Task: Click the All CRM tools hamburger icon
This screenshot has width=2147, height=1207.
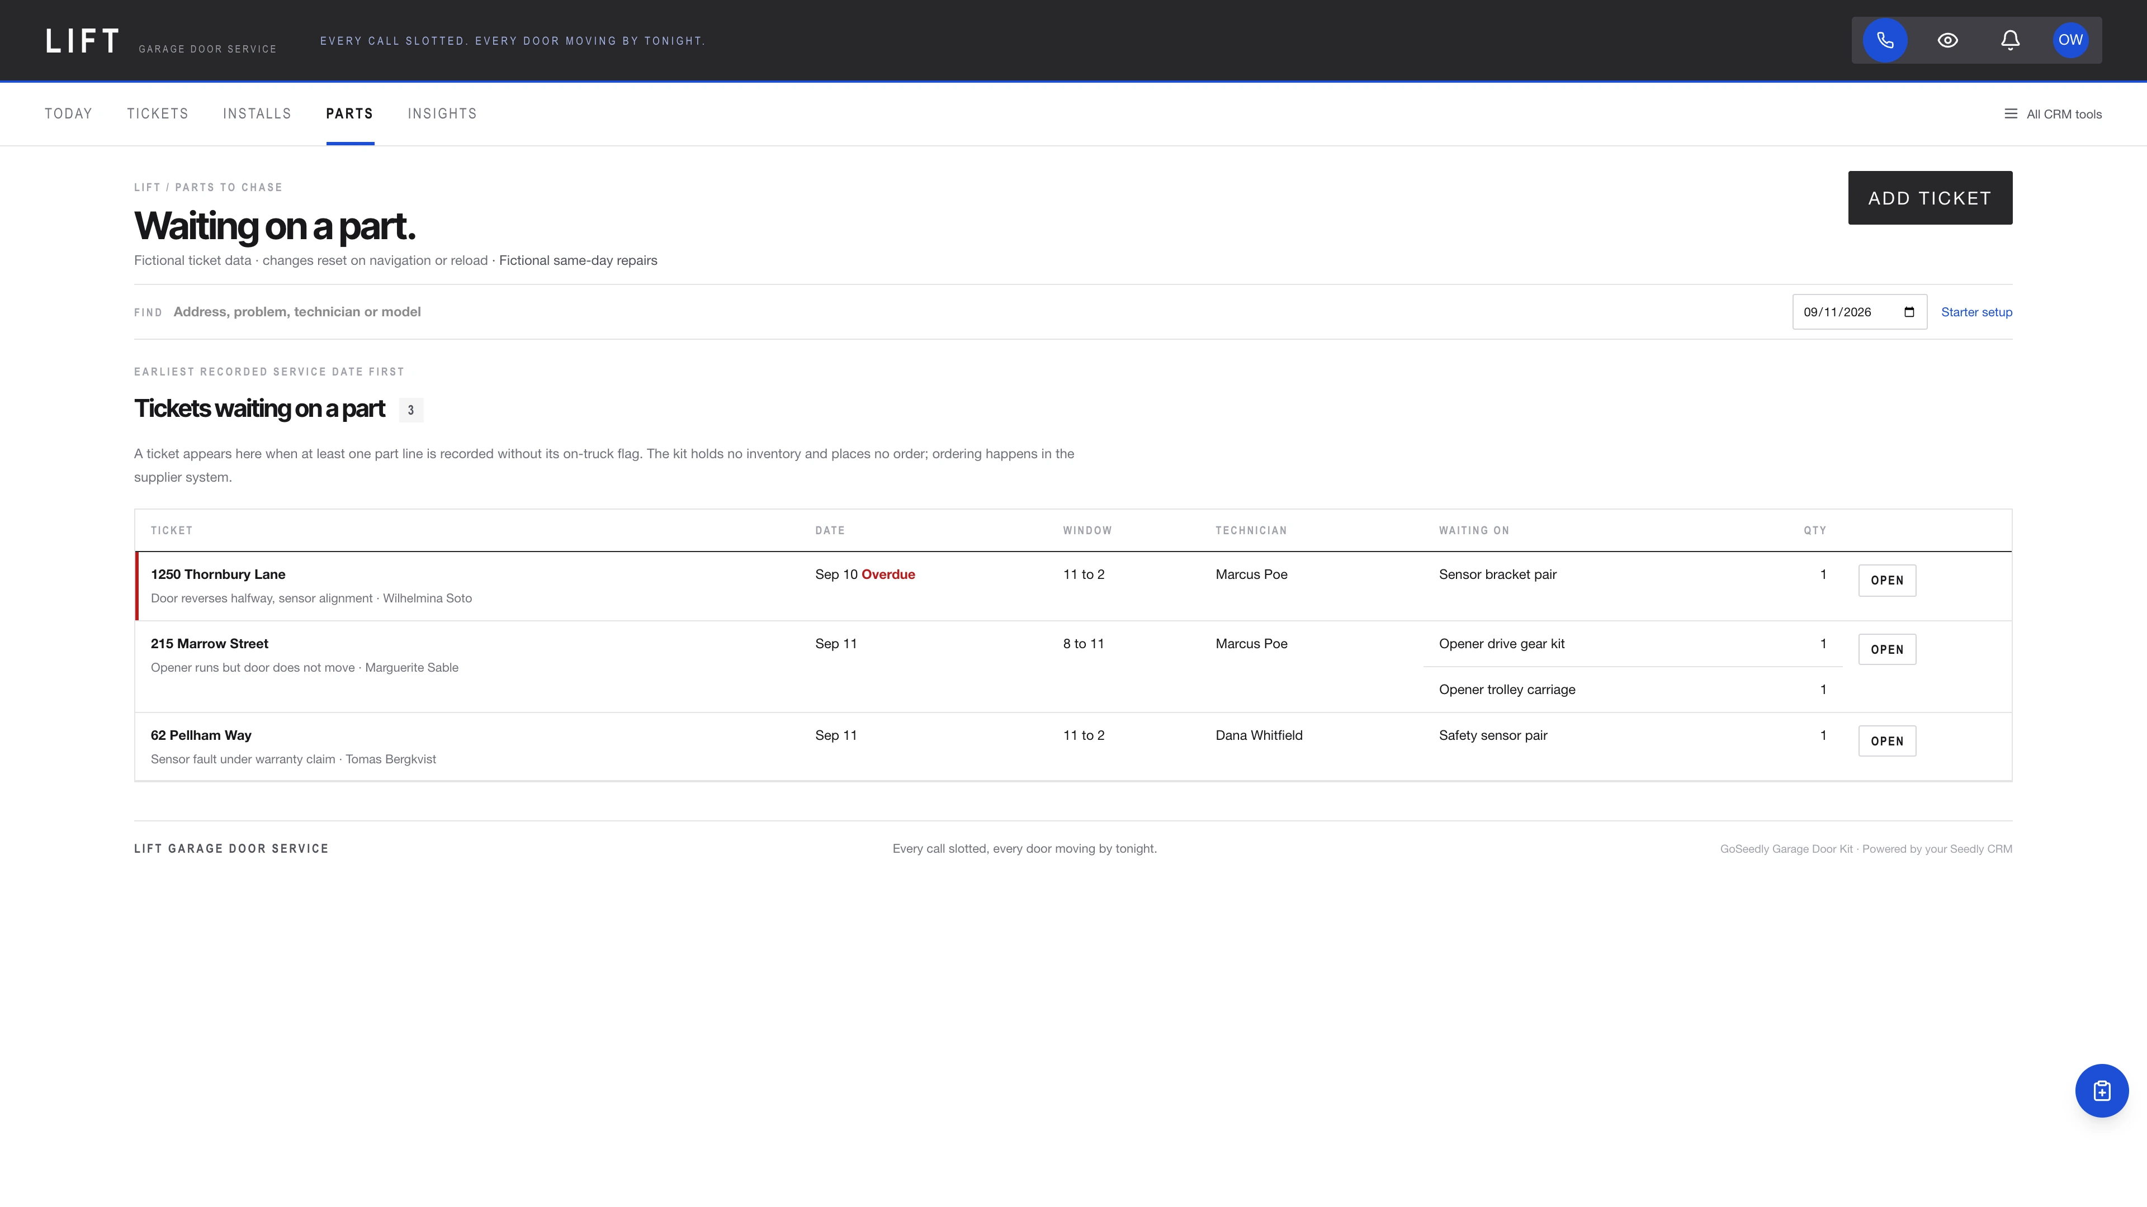Action: coord(2011,114)
